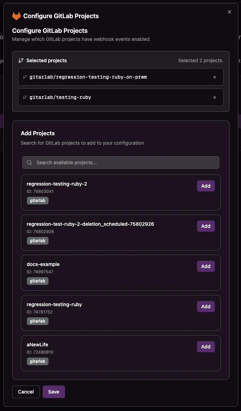This screenshot has width=241, height=411.
Task: Click the Selected 2 projects counter text
Action: [200, 60]
